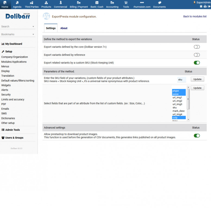The height and width of the screenshot is (208, 211).
Task: Open the Alerts setup link
Action: 5,90
